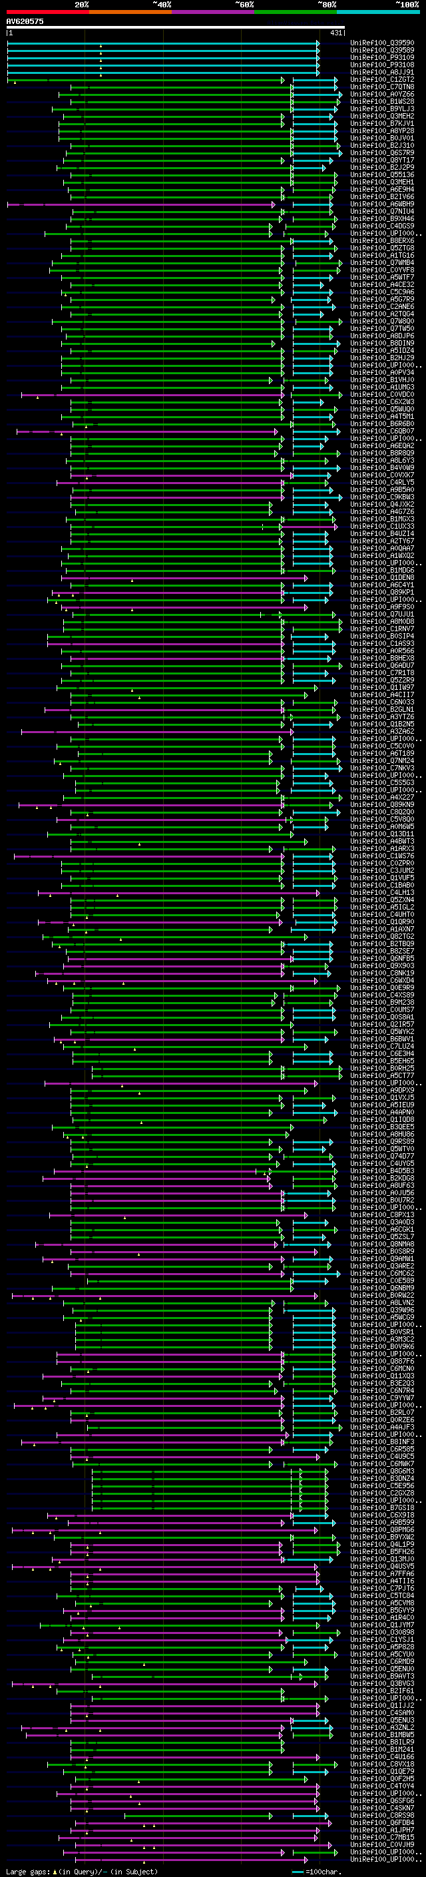
Task: Select the UniRef100_Q8YT17 label
Action: click(382, 160)
